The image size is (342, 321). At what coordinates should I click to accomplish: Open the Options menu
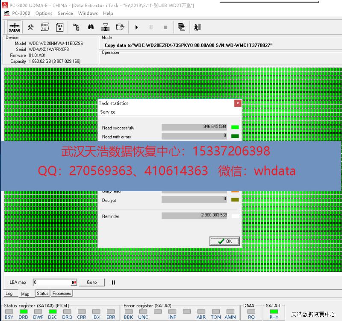coord(44,13)
